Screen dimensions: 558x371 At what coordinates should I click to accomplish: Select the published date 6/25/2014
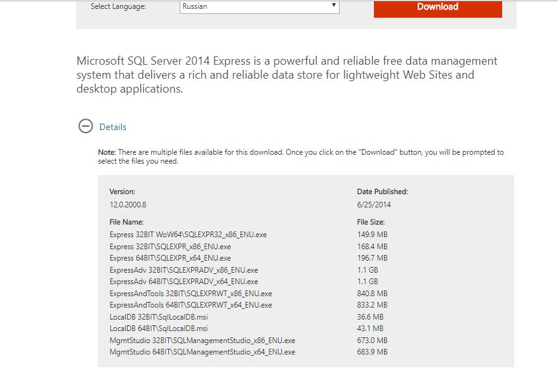(x=374, y=205)
